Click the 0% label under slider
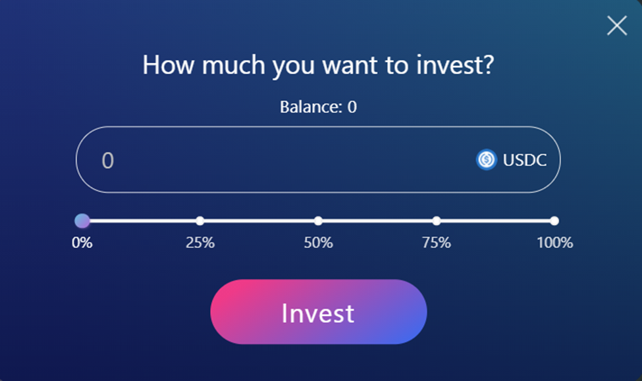The height and width of the screenshot is (381, 642). [82, 243]
